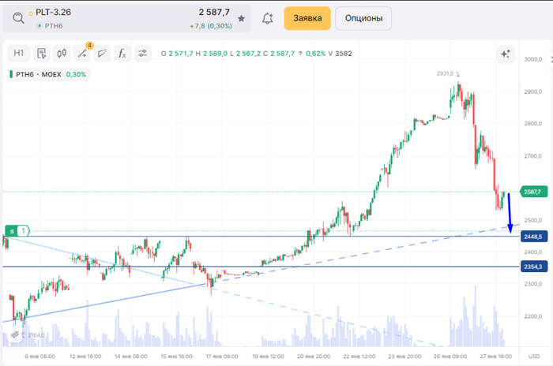The height and width of the screenshot is (366, 553).
Task: Open price alert bell icon
Action: pyautogui.click(x=267, y=18)
